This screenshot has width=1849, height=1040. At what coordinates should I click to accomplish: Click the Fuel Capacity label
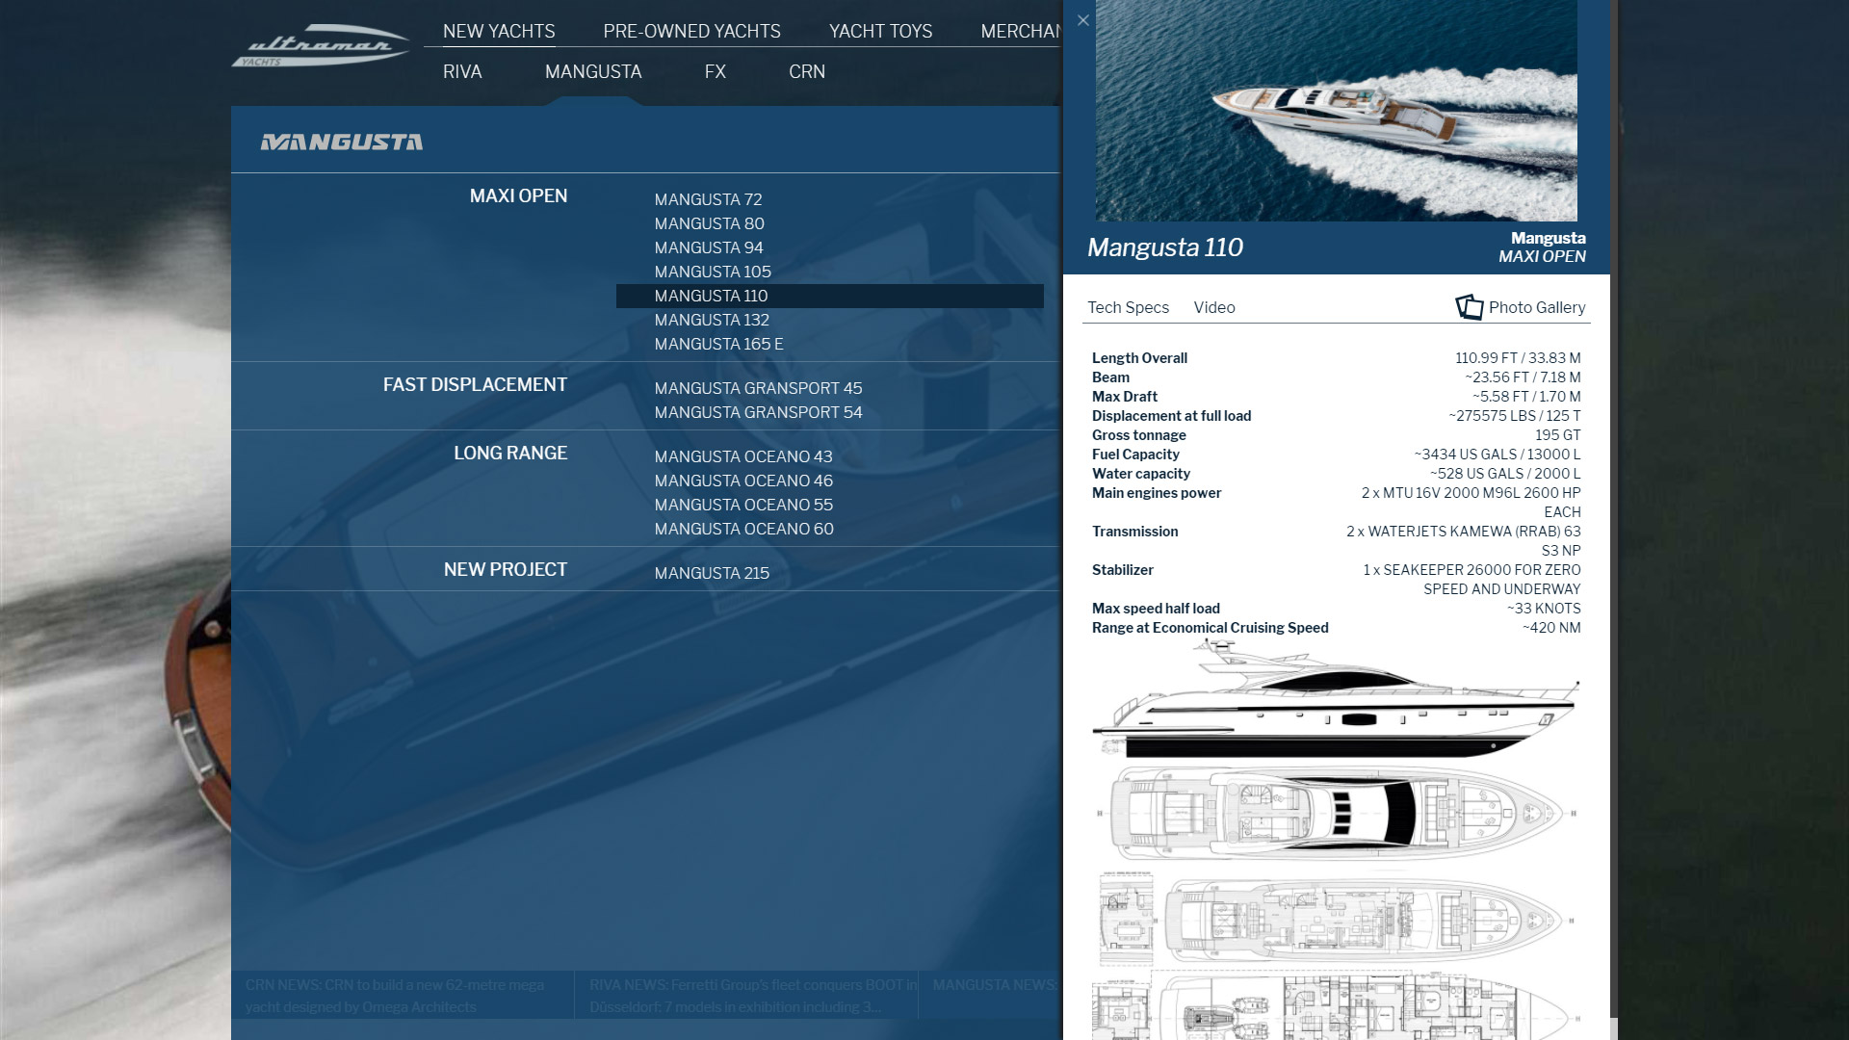(x=1135, y=455)
